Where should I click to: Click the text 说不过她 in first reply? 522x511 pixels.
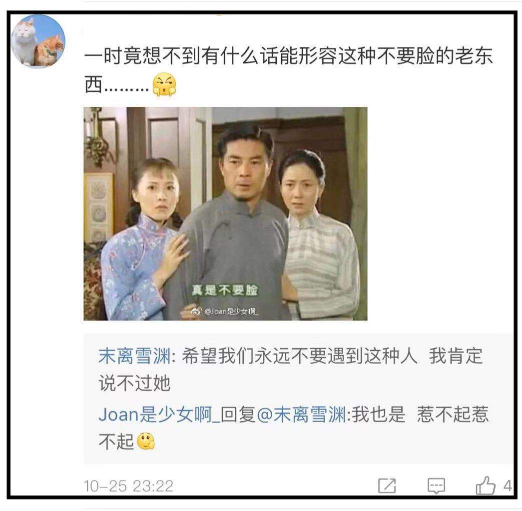coord(134,383)
